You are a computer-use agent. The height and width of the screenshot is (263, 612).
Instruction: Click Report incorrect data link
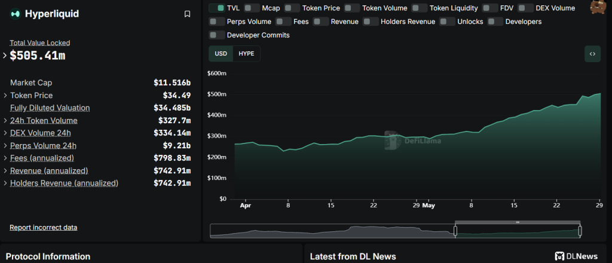tap(43, 228)
